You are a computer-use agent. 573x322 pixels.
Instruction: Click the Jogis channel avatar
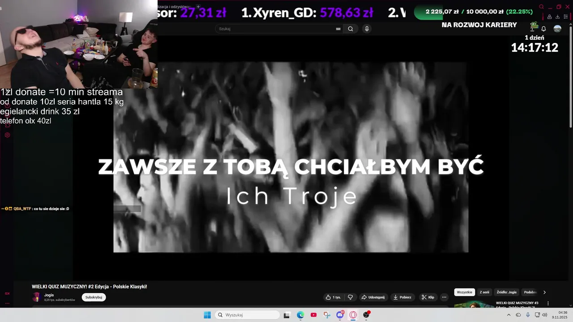(37, 297)
